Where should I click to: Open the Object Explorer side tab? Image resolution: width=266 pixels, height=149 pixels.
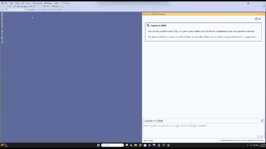2,36
